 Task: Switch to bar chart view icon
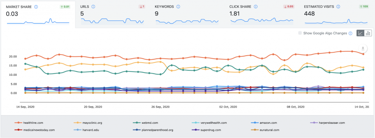[368, 33]
